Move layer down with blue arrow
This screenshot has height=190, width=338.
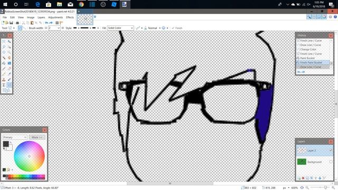point(320,178)
